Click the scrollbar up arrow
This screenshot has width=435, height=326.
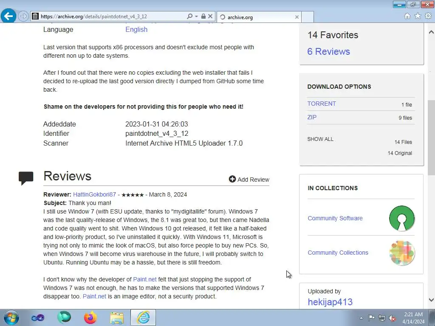pos(431,32)
